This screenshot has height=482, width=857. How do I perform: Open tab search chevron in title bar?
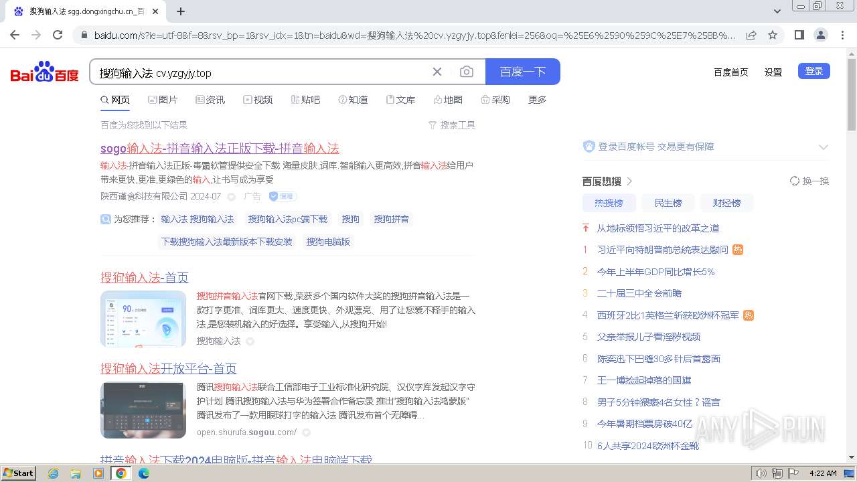pos(777,11)
